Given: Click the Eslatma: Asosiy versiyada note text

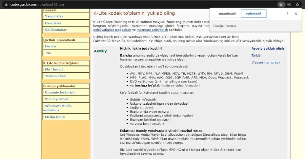Looking at the screenshot, I should pyautogui.click(x=161, y=131).
